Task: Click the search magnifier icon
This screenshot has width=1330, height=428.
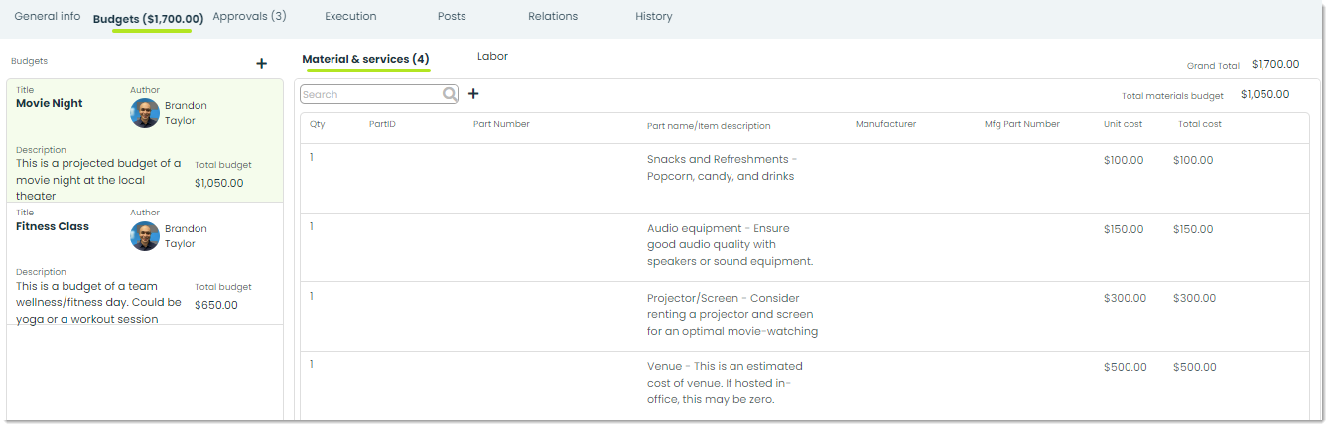Action: [450, 94]
